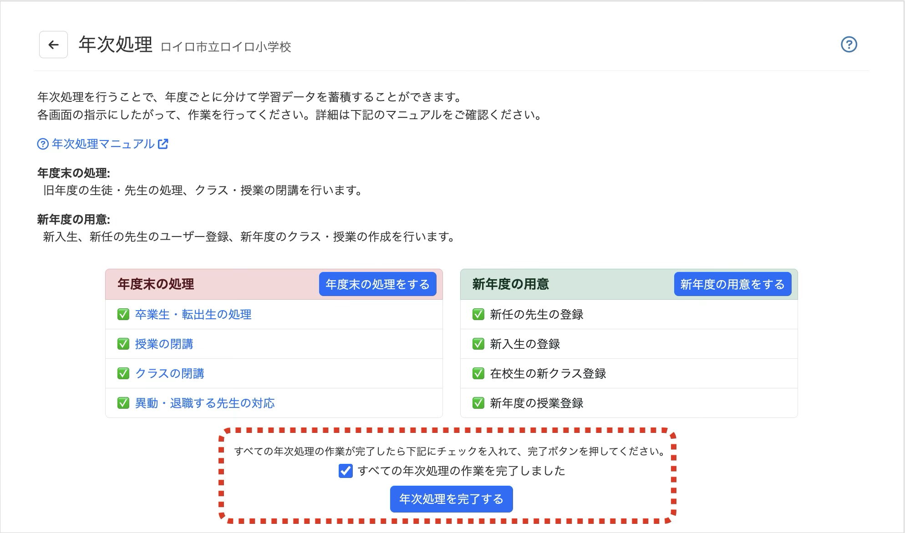Click the question icon before 年次処理マニュアル
This screenshot has height=533, width=905.
coord(42,144)
